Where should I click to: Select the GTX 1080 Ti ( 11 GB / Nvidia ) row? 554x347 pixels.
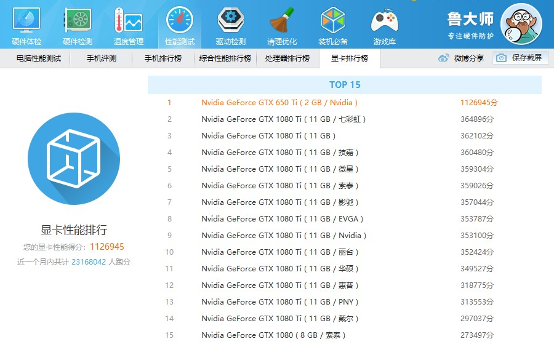click(x=345, y=235)
